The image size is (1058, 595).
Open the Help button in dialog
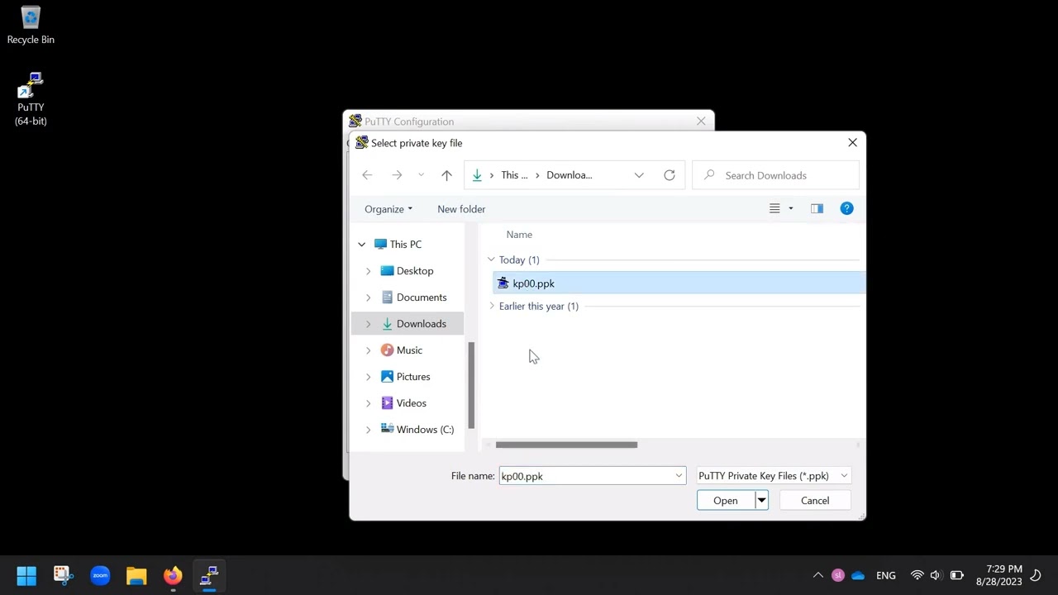click(x=846, y=209)
